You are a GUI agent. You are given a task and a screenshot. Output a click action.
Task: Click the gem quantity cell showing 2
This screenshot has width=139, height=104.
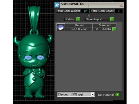pyautogui.click(x=97, y=29)
